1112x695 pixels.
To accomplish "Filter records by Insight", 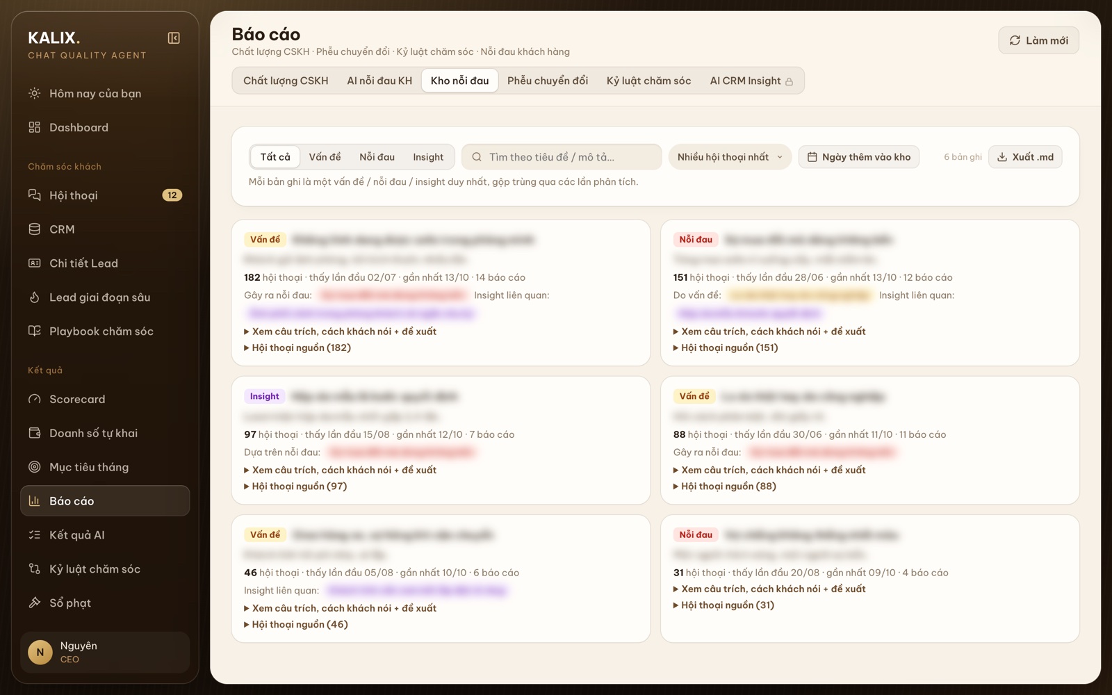I will (x=428, y=157).
